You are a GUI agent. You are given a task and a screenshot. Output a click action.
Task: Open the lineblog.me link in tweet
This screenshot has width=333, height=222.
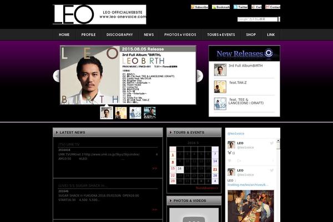(x=248, y=185)
